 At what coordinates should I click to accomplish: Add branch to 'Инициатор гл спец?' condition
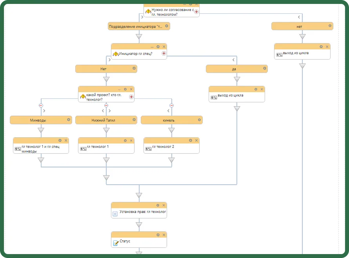(164, 53)
